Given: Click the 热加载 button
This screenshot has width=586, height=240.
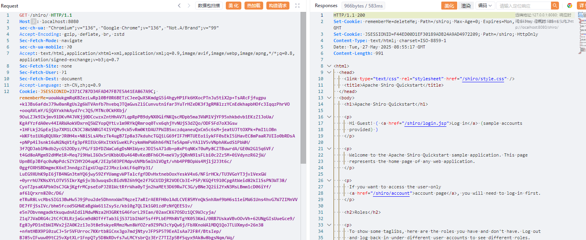Looking at the screenshot, I should (254, 6).
